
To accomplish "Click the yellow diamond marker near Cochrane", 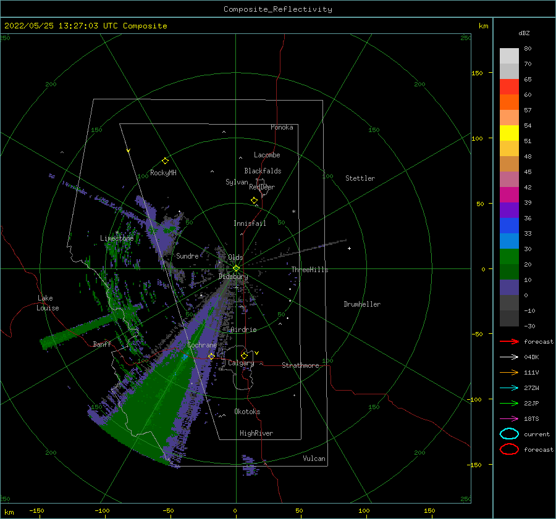I will (x=211, y=356).
